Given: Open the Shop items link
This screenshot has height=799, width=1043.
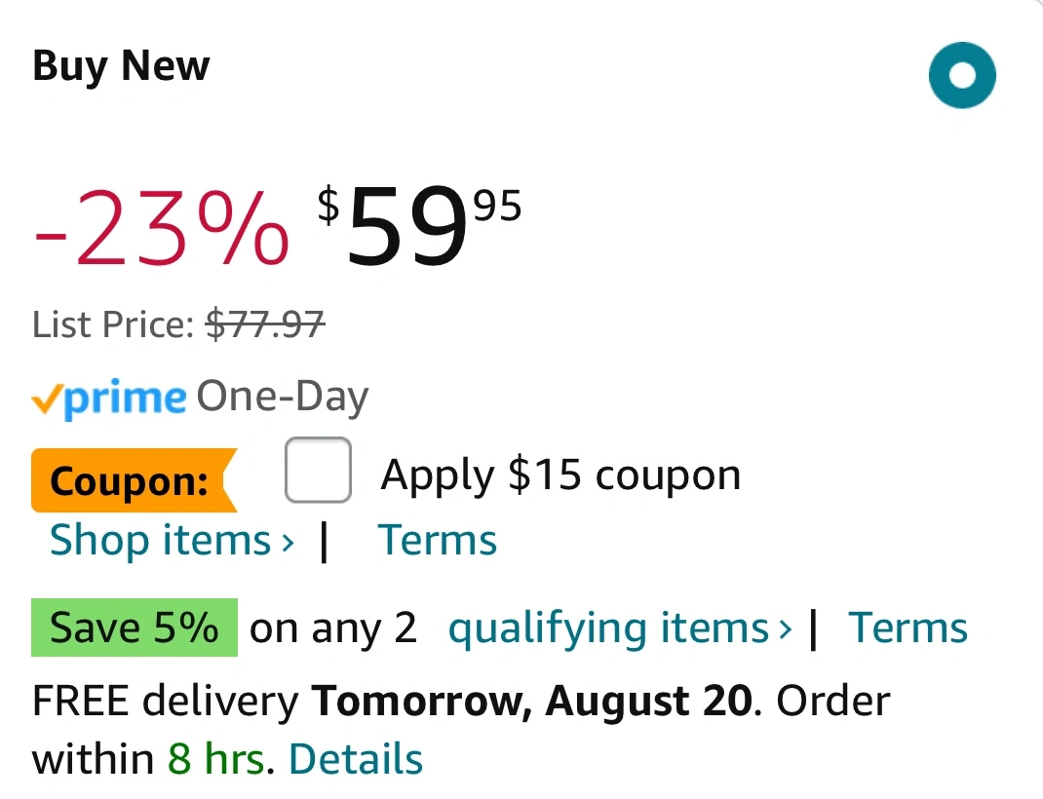Looking at the screenshot, I should click(161, 540).
